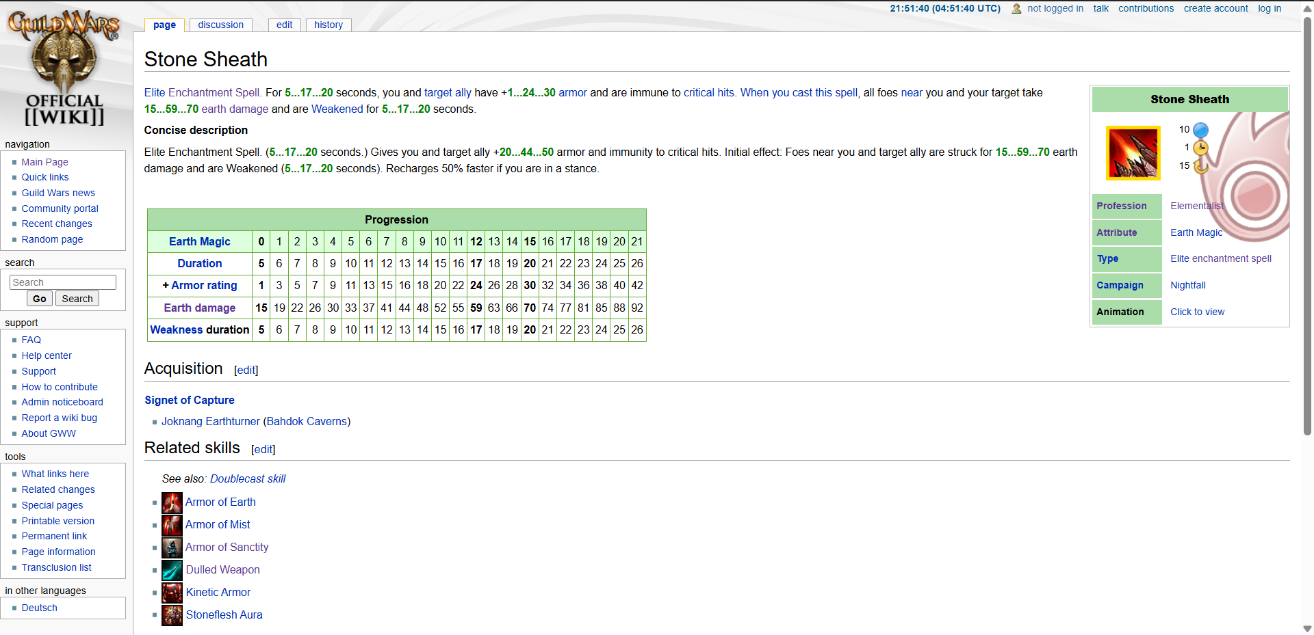Screen dimensions: 1314x635
Task: Open the Weakened condition link
Action: (x=337, y=109)
